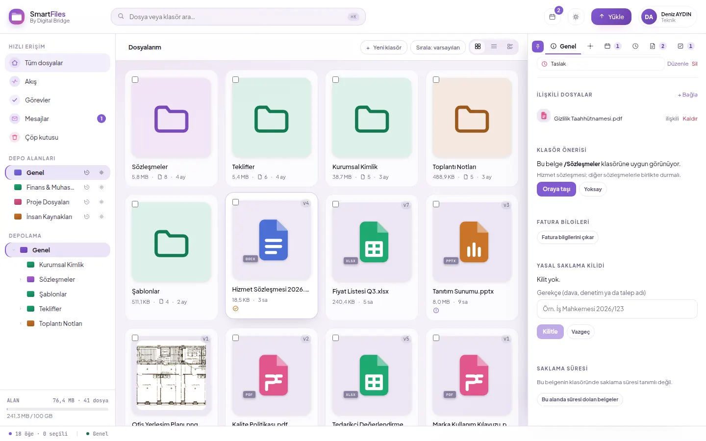Open settings gear for İnsan Kaynakları

click(x=101, y=217)
